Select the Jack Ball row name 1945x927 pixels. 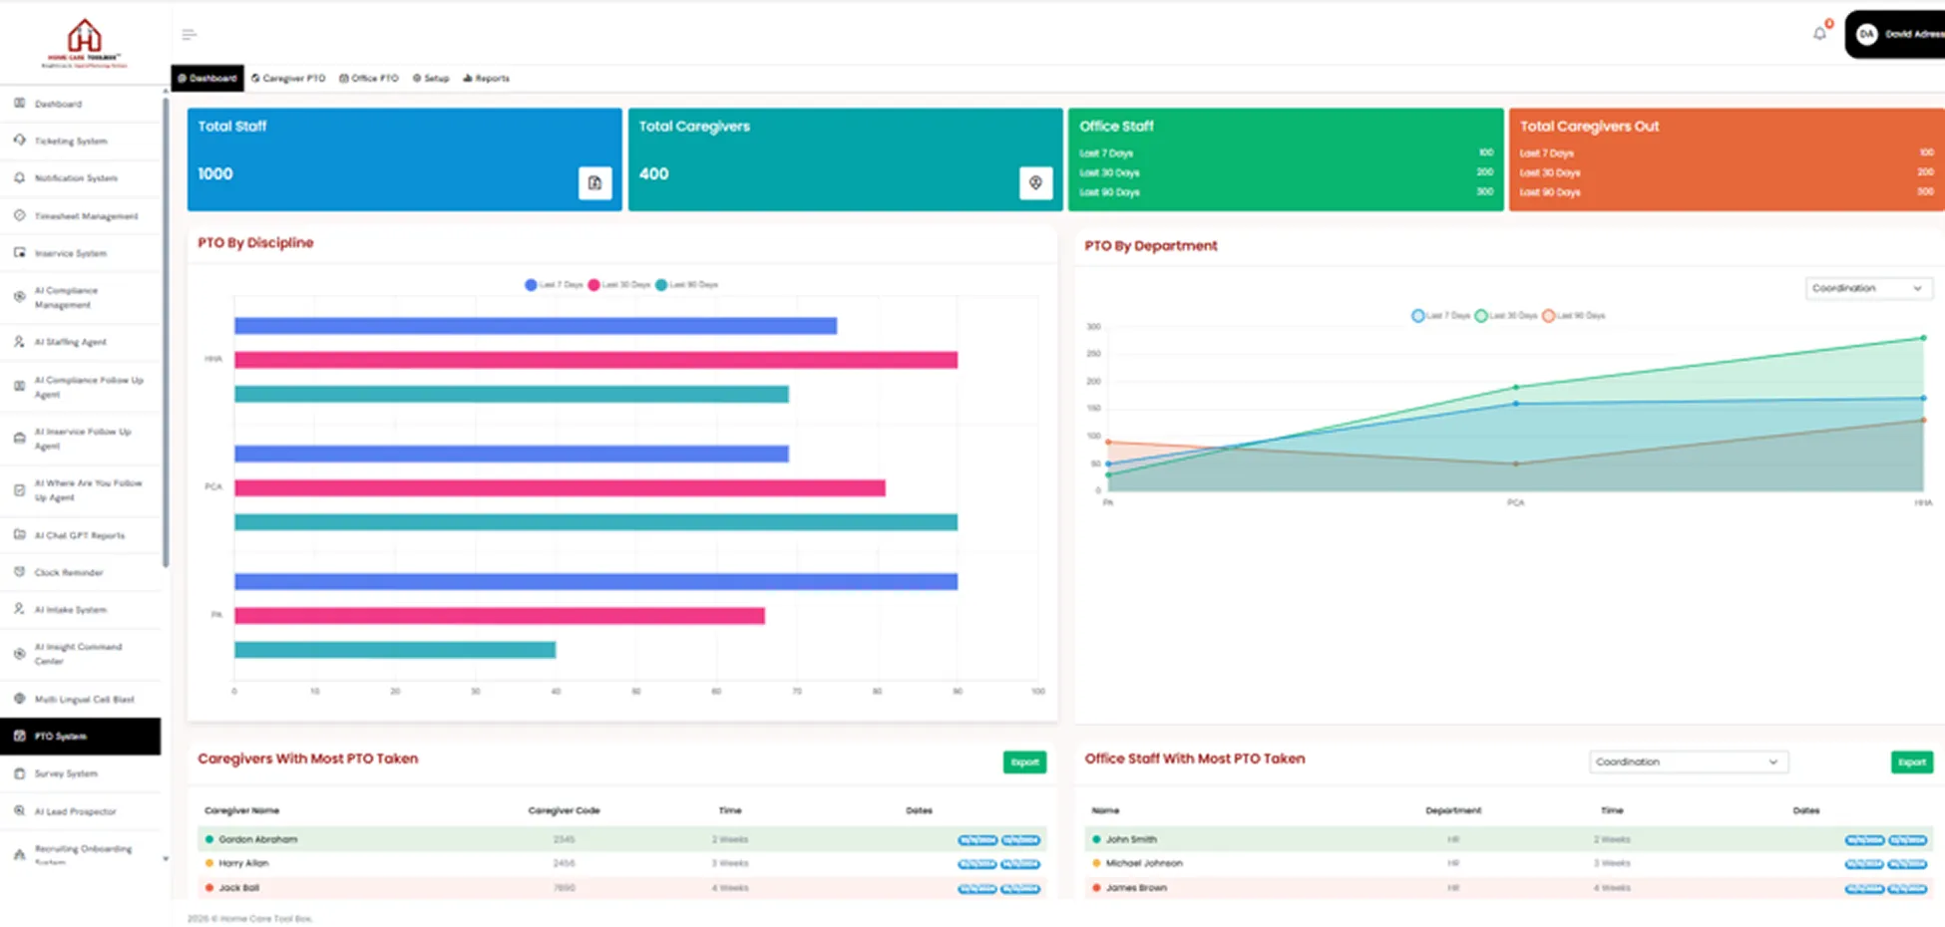click(238, 888)
